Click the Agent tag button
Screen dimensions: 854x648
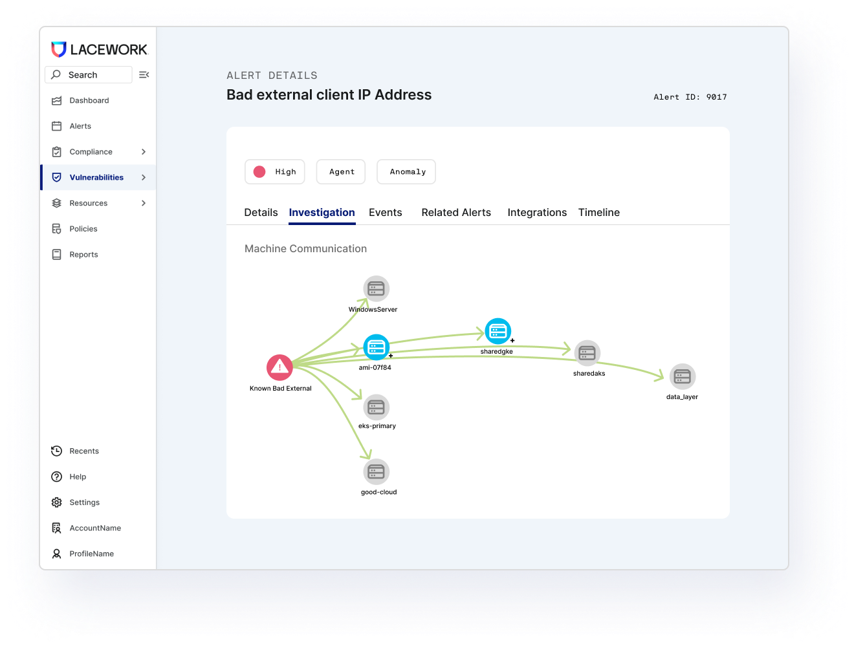tap(341, 172)
